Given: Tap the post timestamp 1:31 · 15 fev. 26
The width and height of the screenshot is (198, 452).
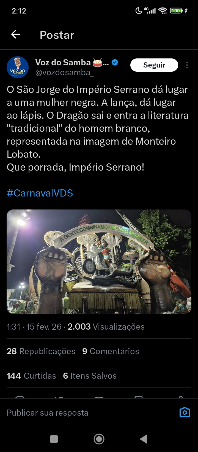Looking at the screenshot, I should (x=34, y=327).
